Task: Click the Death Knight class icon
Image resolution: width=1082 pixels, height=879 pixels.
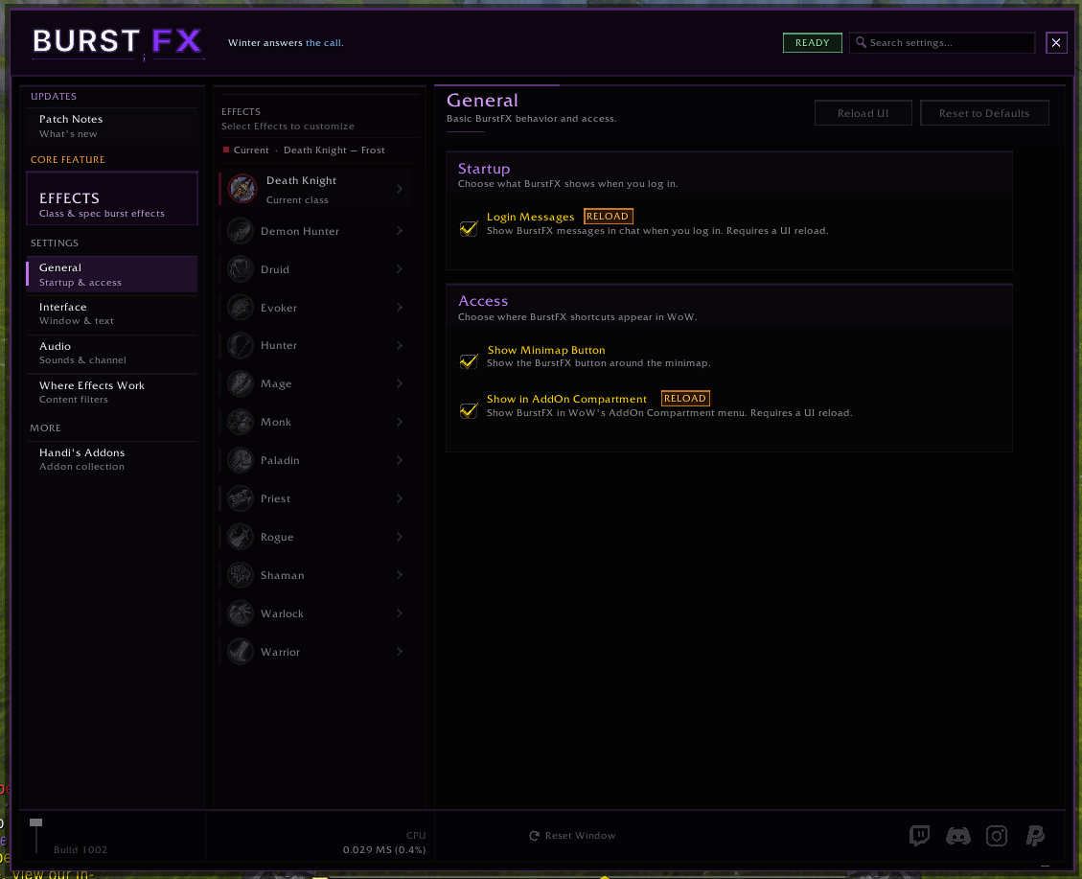Action: point(242,189)
